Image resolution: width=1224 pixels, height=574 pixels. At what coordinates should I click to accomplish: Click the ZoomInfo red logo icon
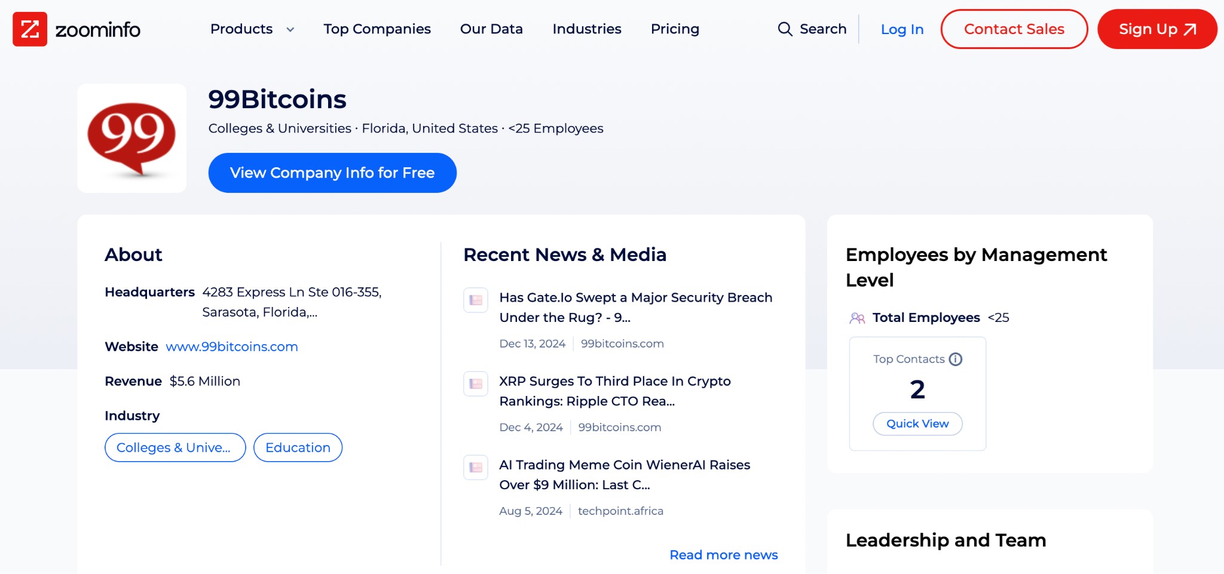tap(30, 29)
